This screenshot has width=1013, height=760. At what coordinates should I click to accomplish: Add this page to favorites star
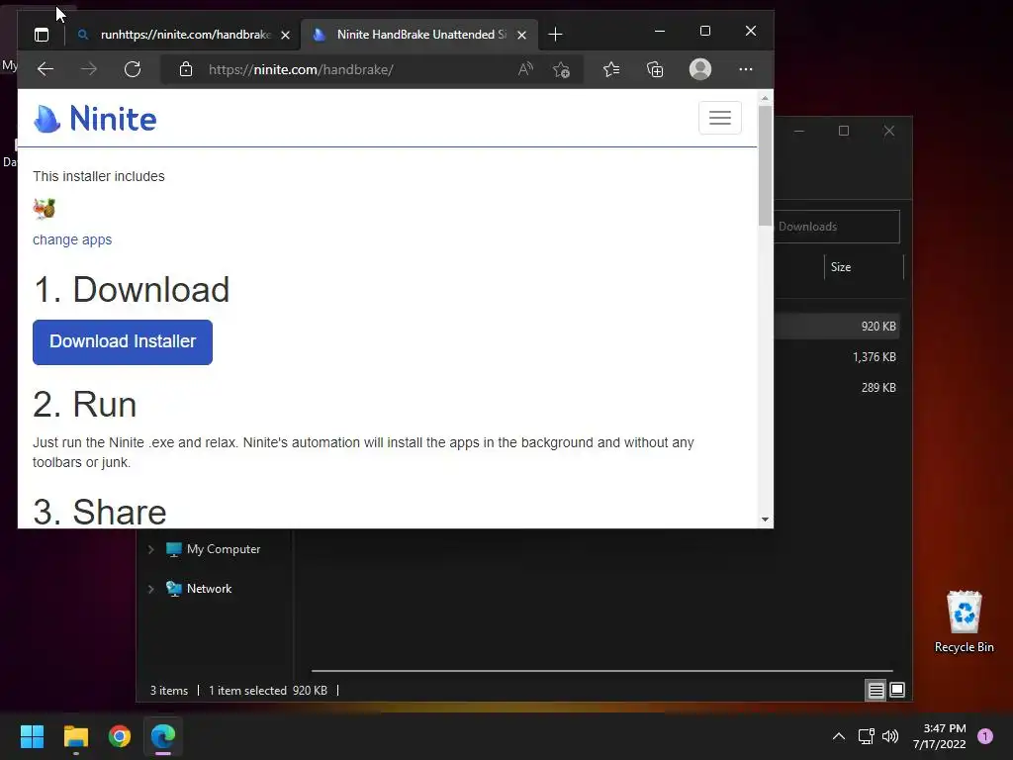[x=562, y=69]
